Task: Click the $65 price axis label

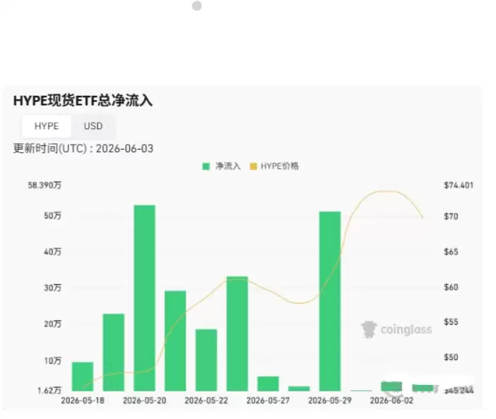Action: tap(451, 252)
